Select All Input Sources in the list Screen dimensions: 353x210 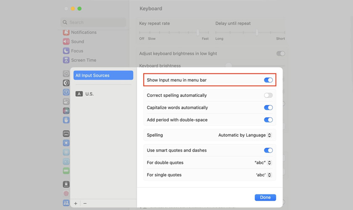[x=103, y=76]
